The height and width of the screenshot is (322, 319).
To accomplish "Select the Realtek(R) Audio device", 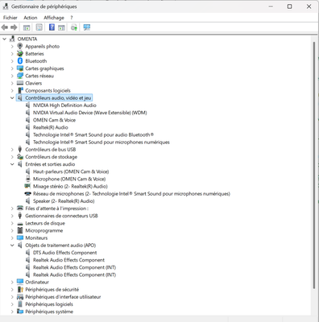I will point(51,127).
